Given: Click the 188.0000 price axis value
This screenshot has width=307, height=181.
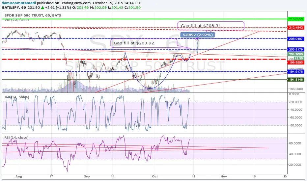Looking at the screenshot, I should point(296,89).
